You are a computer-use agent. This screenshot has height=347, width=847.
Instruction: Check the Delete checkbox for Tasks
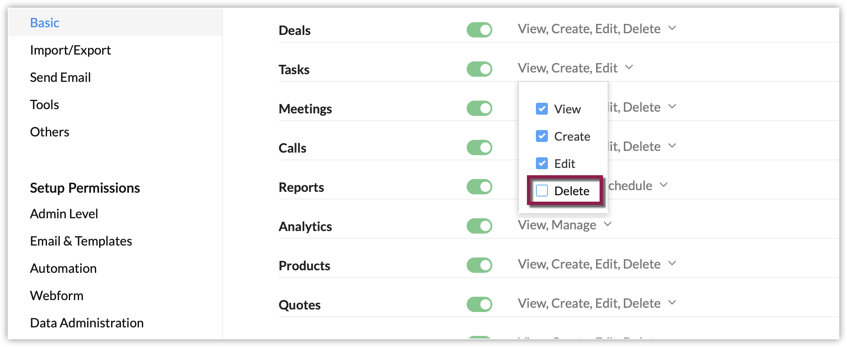(x=542, y=191)
